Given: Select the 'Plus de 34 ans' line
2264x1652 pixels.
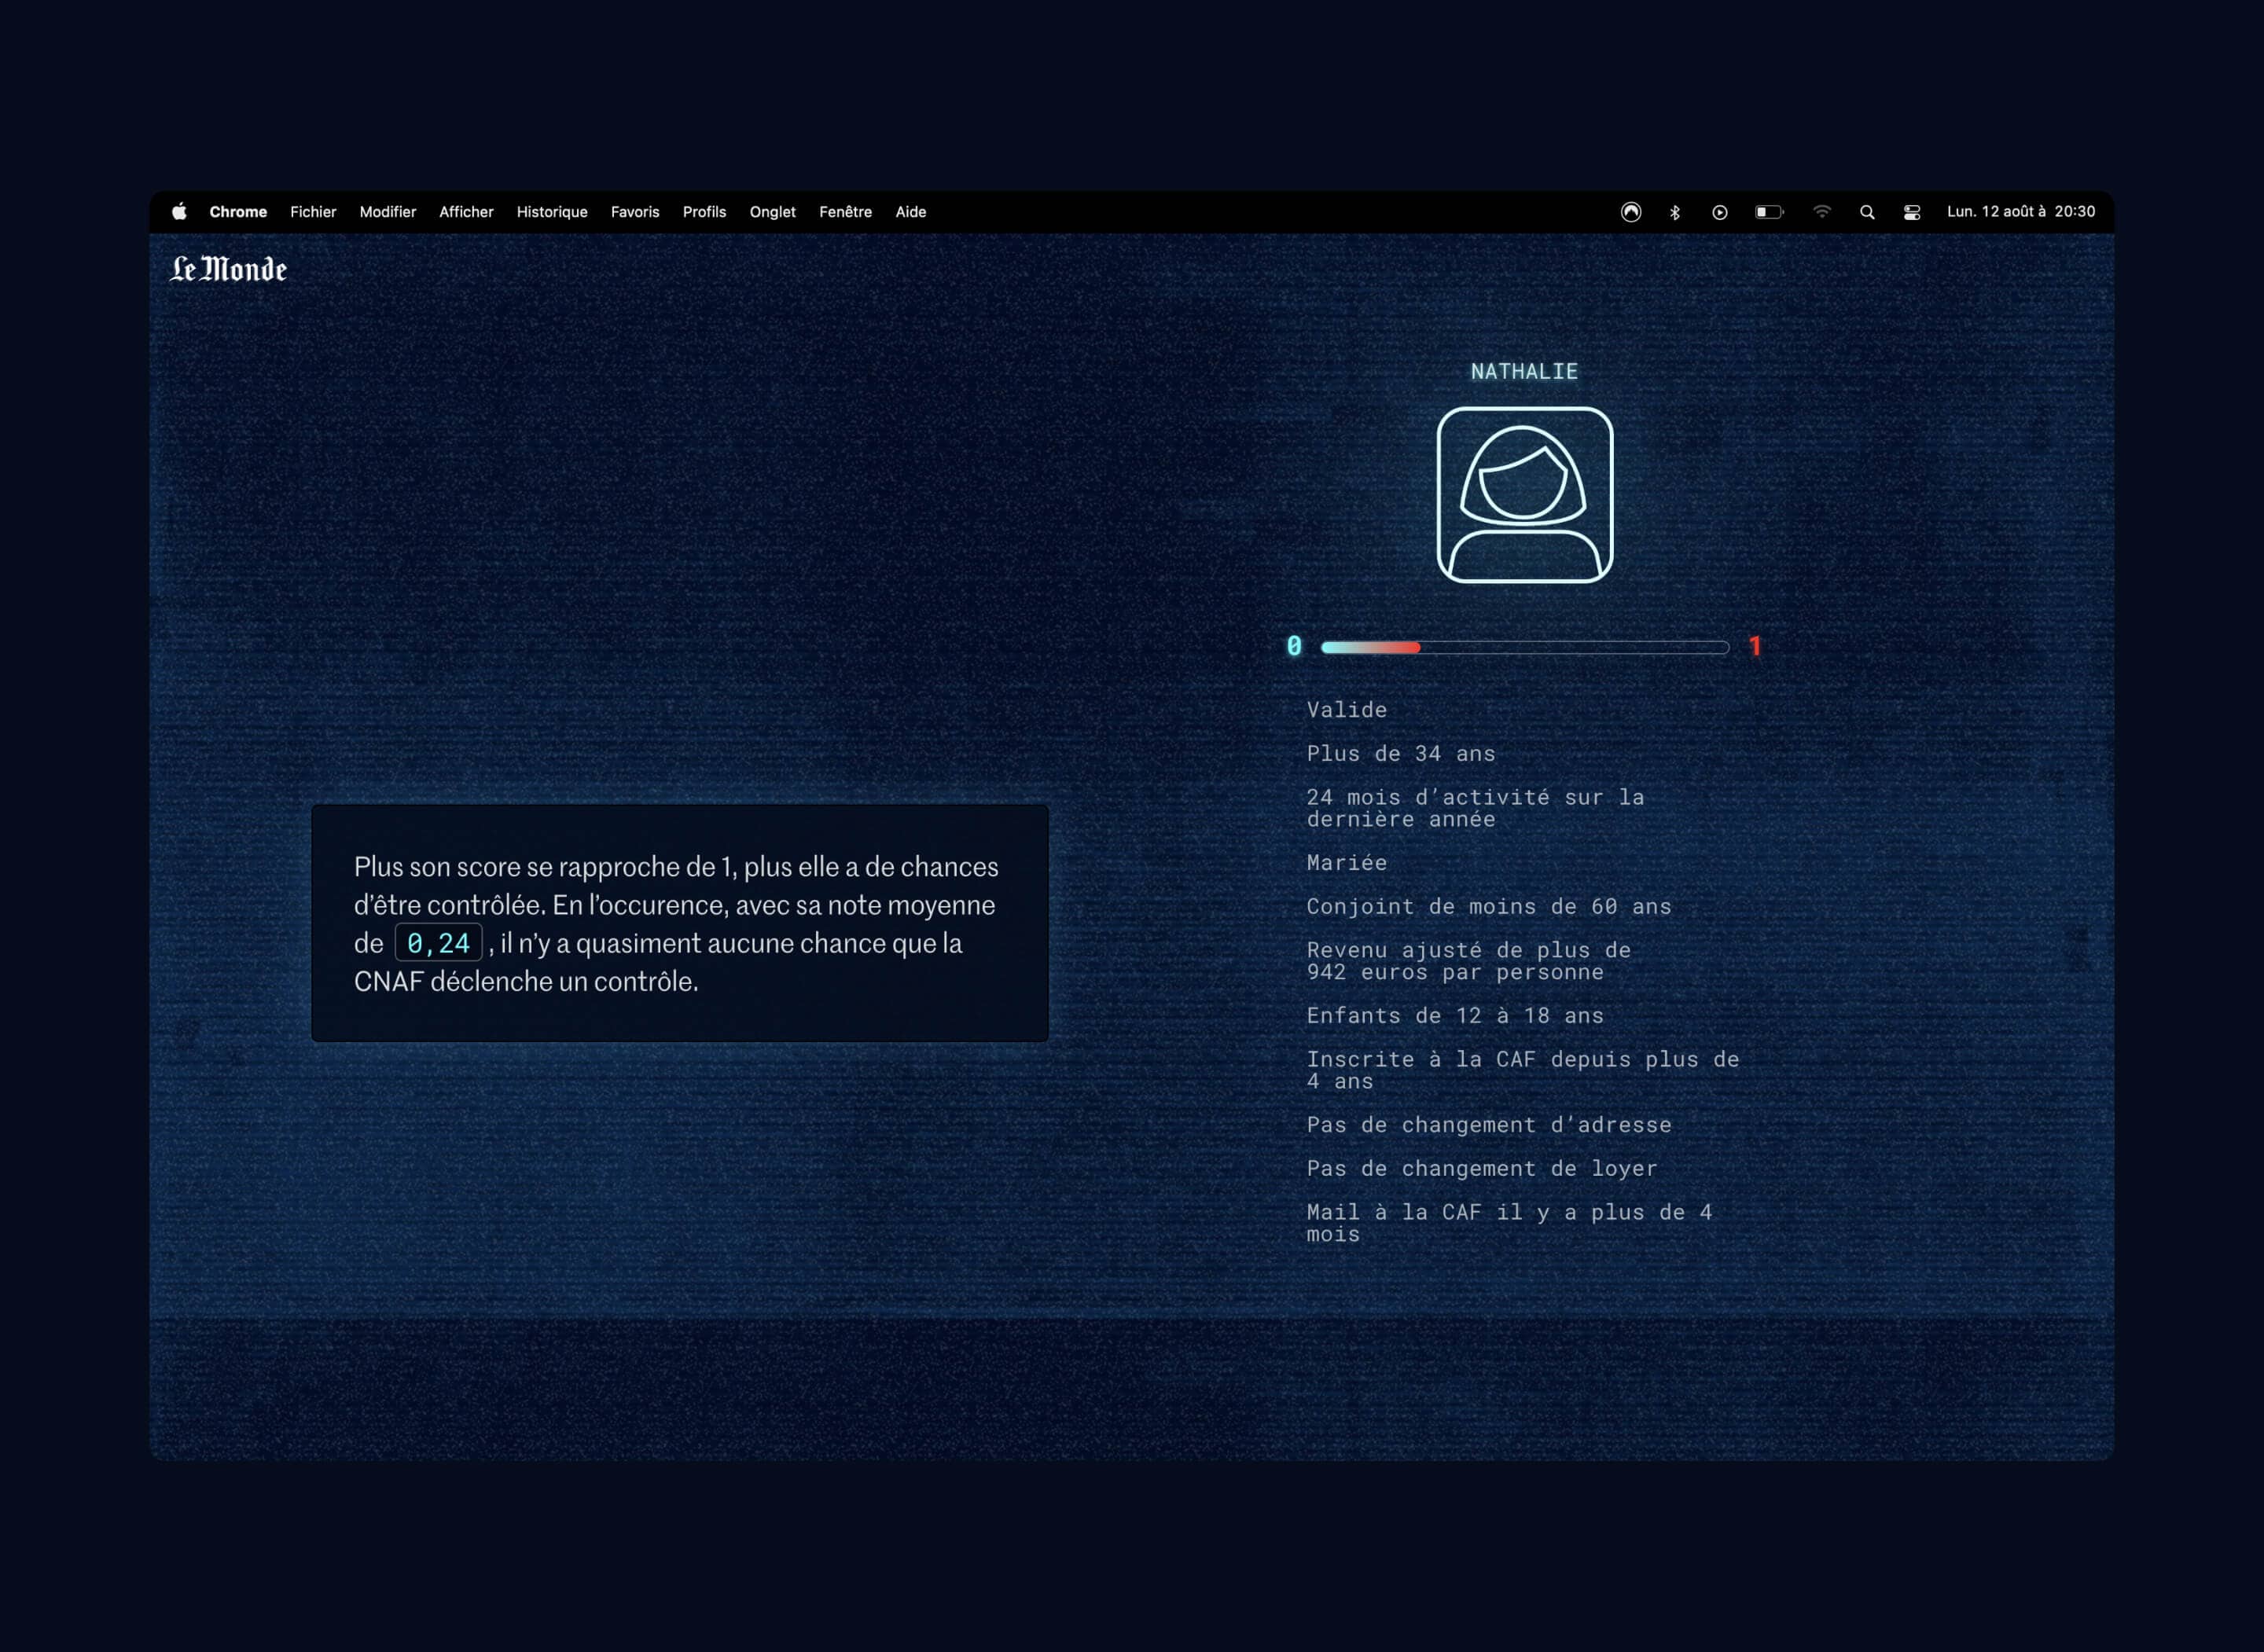Looking at the screenshot, I should [x=1401, y=754].
